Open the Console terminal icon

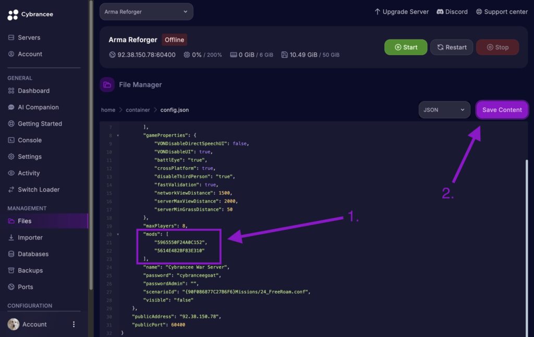click(11, 140)
